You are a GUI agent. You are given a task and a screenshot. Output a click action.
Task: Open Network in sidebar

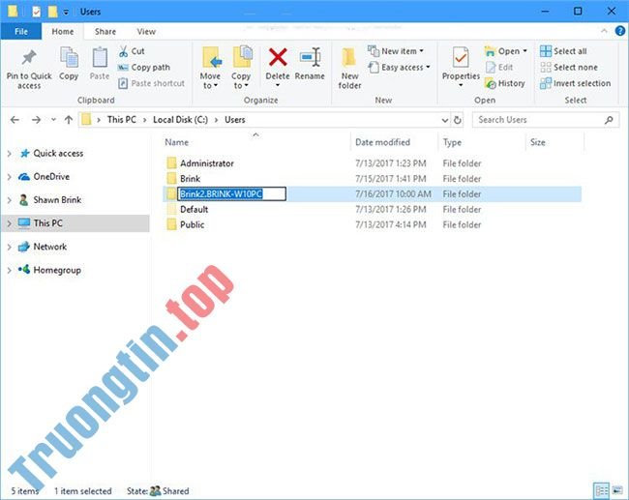[x=49, y=247]
